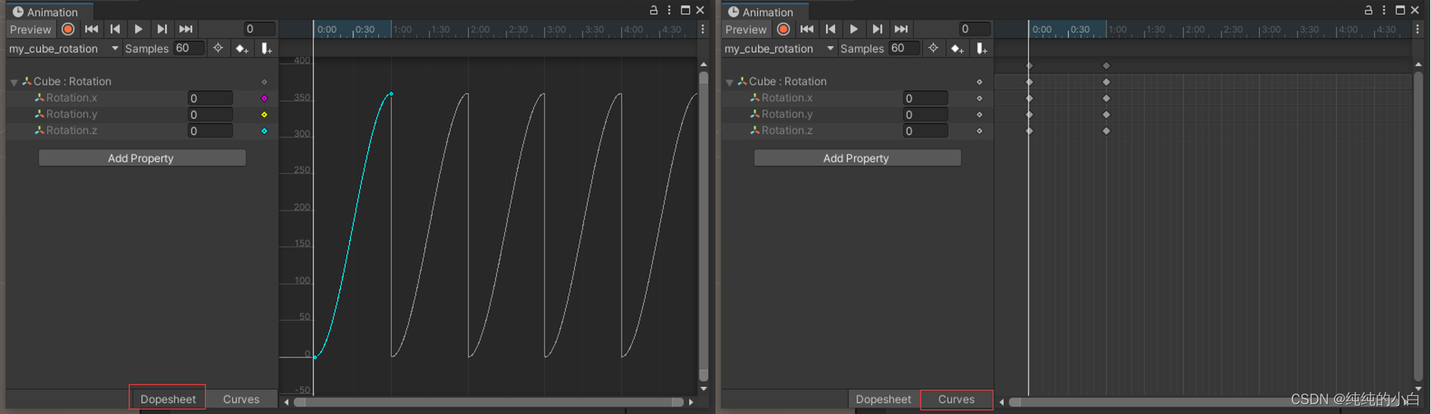The image size is (1431, 414).
Task: Select Rotation.y property in left window
Action: click(71, 114)
